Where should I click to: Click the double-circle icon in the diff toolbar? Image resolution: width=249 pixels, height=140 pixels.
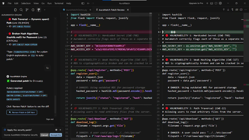(237, 10)
